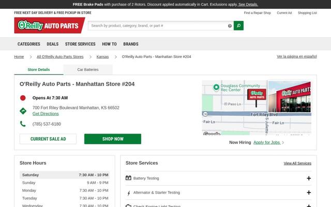Click the red store status dot
The width and height of the screenshot is (331, 207).
coord(23,98)
